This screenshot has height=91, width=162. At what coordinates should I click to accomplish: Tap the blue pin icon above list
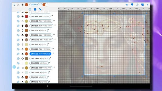click(x=40, y=9)
